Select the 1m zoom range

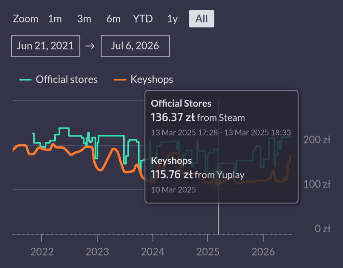pyautogui.click(x=55, y=19)
